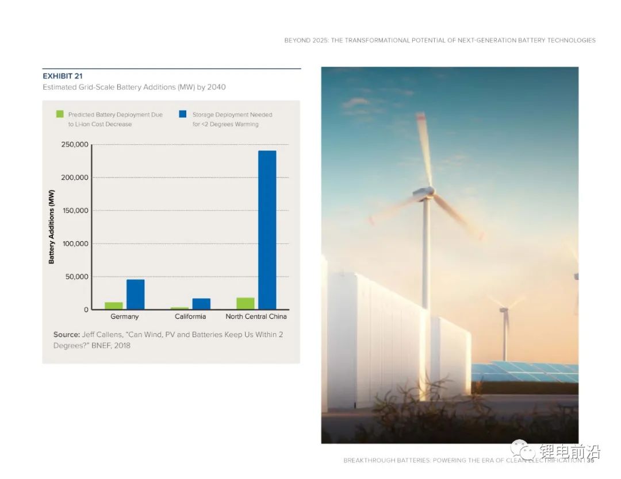Click Germany's green predicted deployment bar

[x=114, y=306]
